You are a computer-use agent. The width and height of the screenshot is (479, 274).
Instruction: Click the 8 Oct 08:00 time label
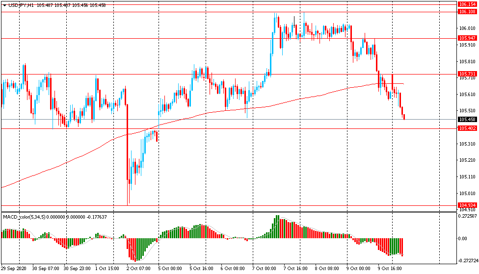click(327, 269)
